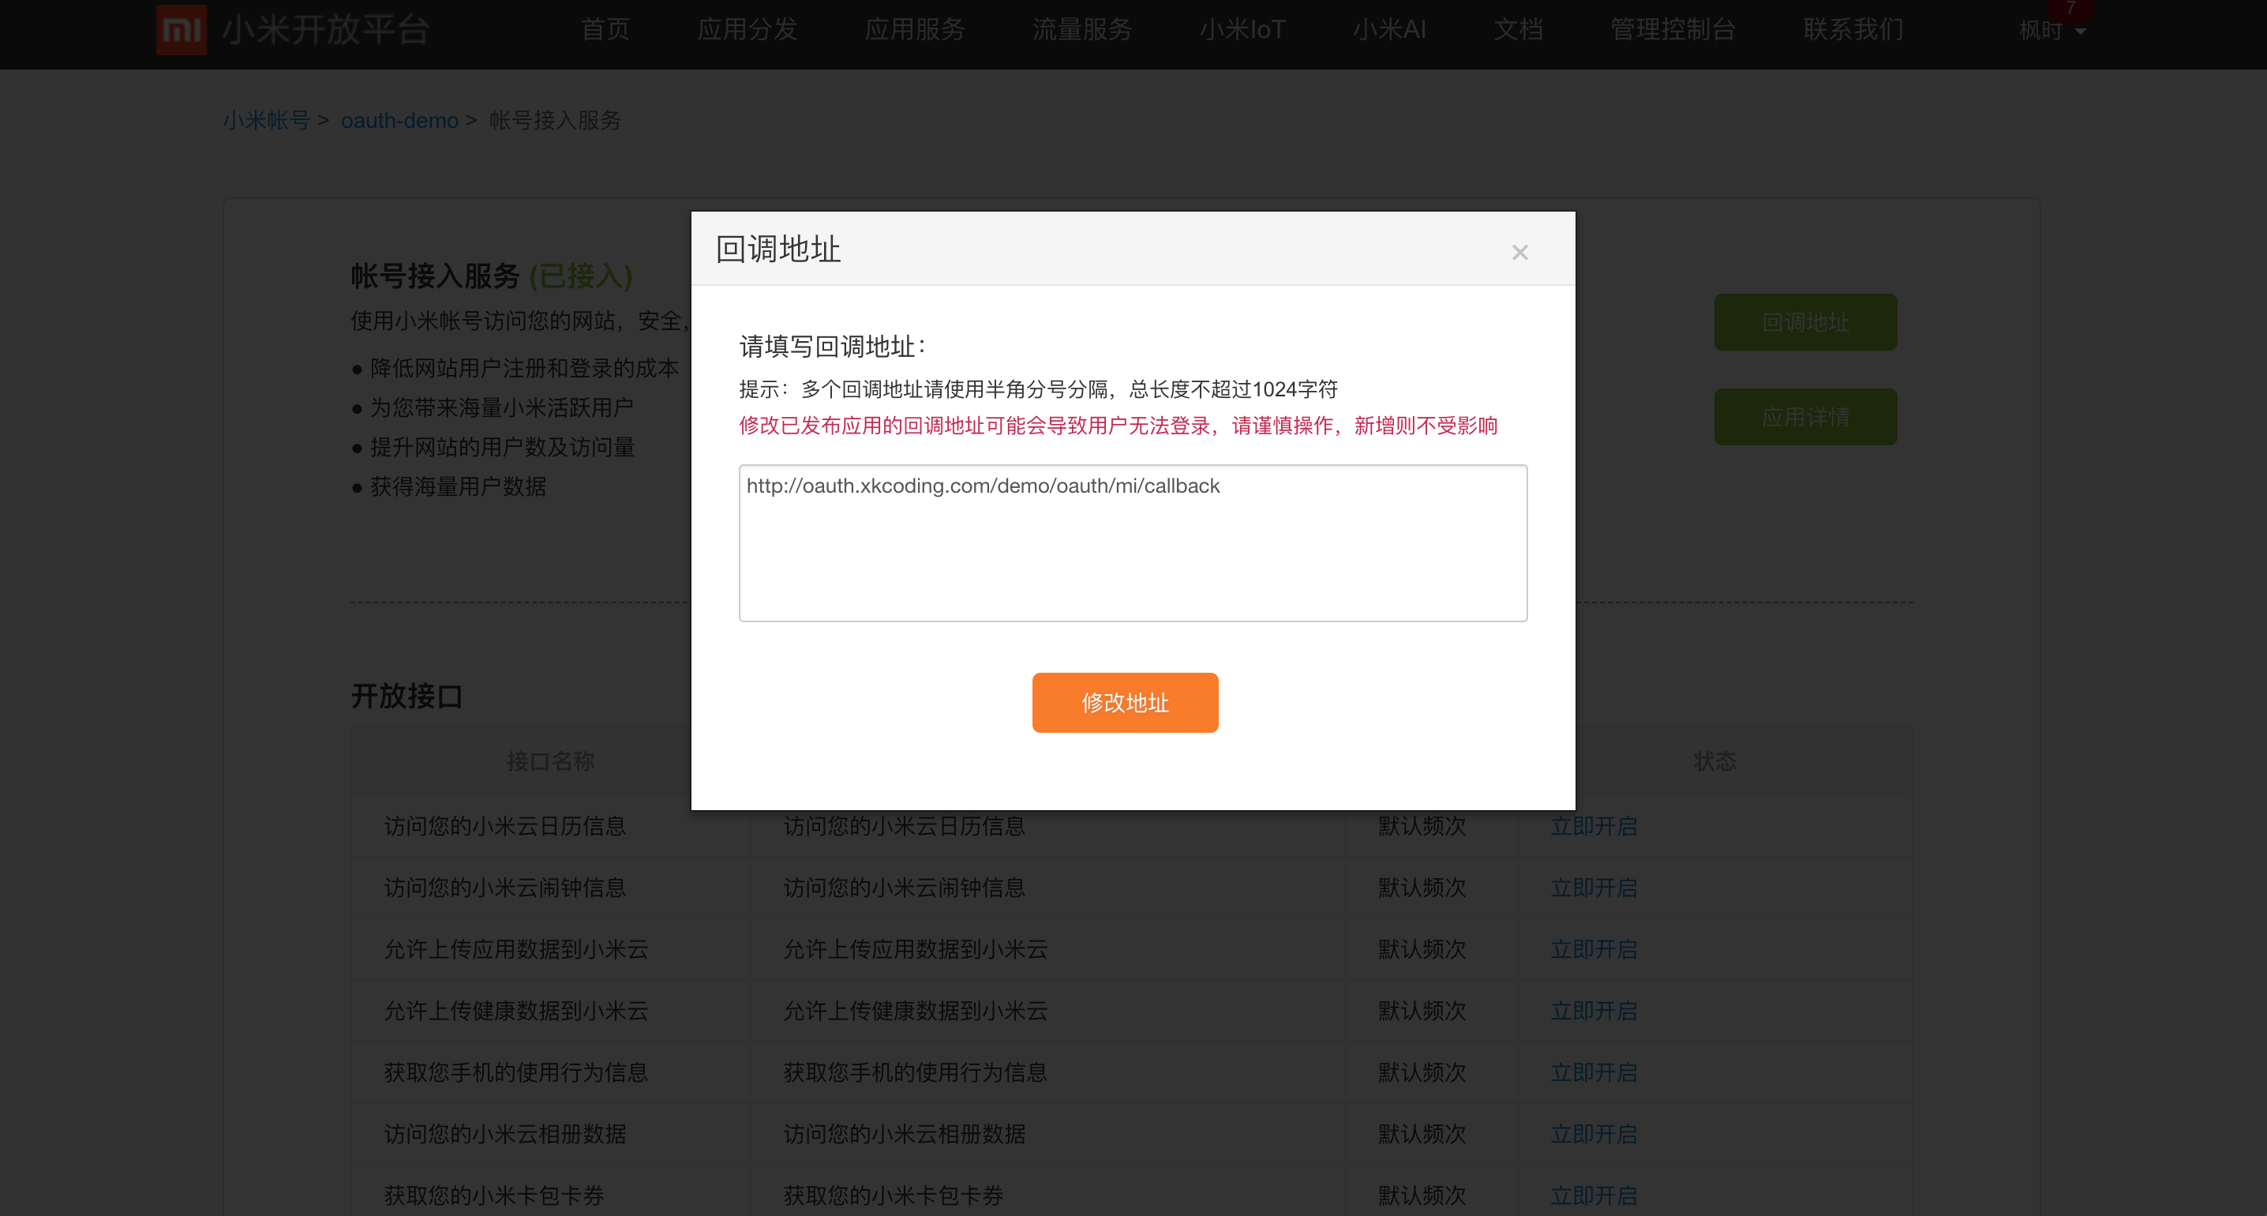Open the 首页 nav menu item
This screenshot has height=1216, width=2267.
pos(605,30)
